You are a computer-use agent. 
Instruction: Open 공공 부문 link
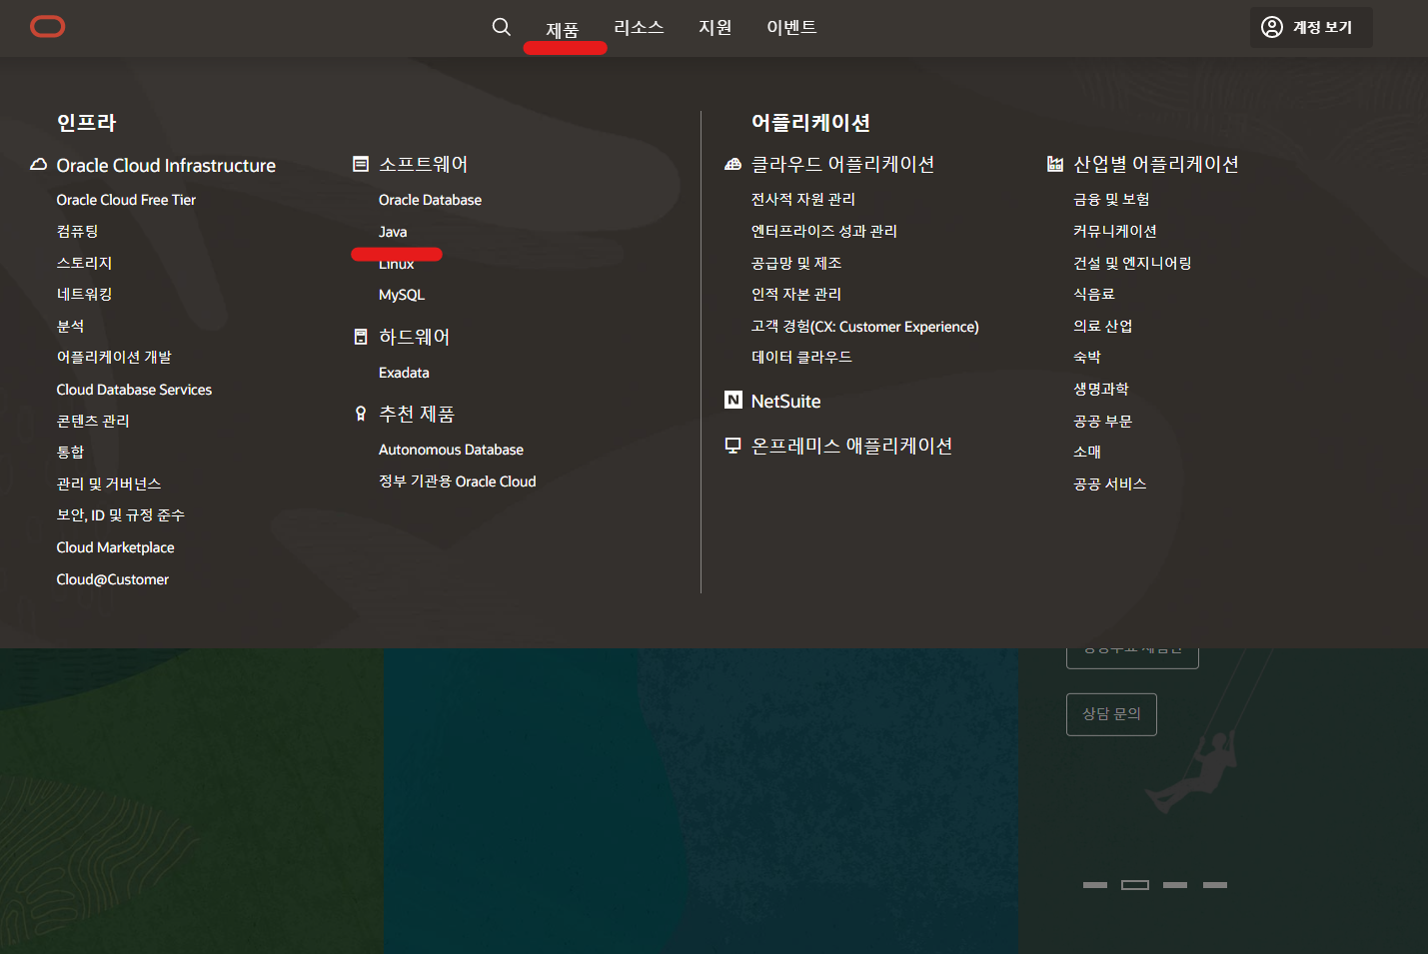[x=1103, y=422]
